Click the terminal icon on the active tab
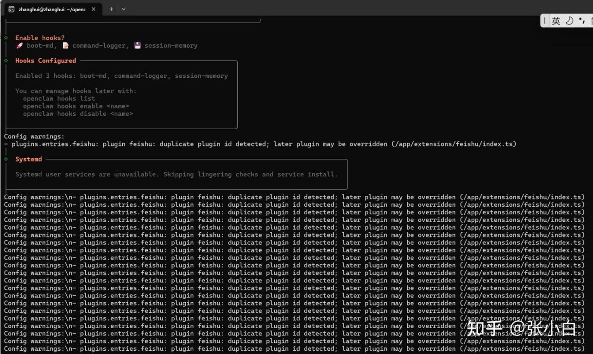The width and height of the screenshot is (593, 354). pos(12,9)
